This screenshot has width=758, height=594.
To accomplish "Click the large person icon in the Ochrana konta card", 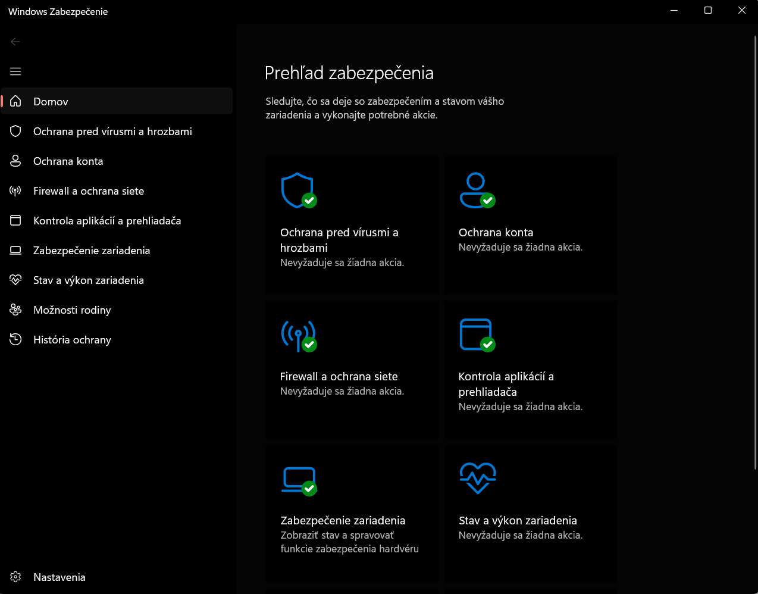I will pos(477,190).
